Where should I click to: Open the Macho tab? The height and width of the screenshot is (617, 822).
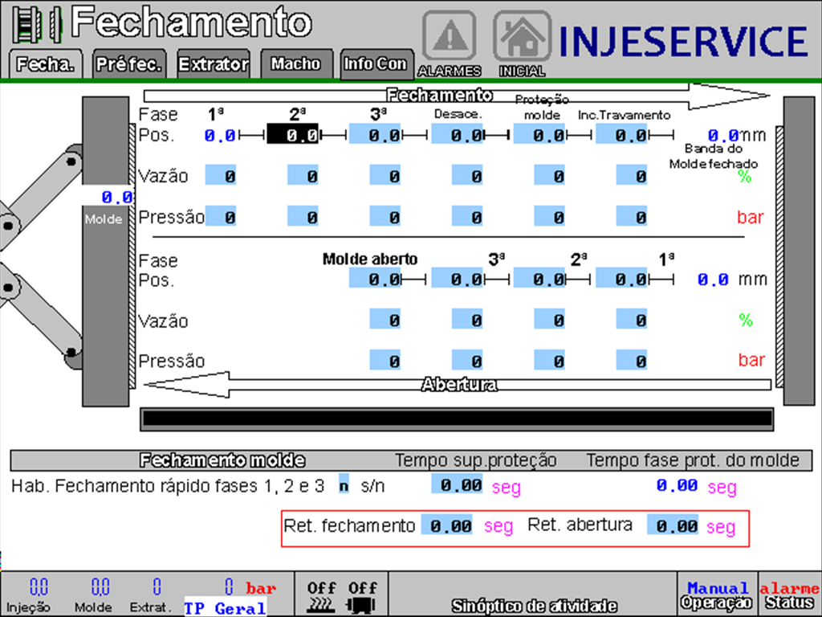[295, 63]
